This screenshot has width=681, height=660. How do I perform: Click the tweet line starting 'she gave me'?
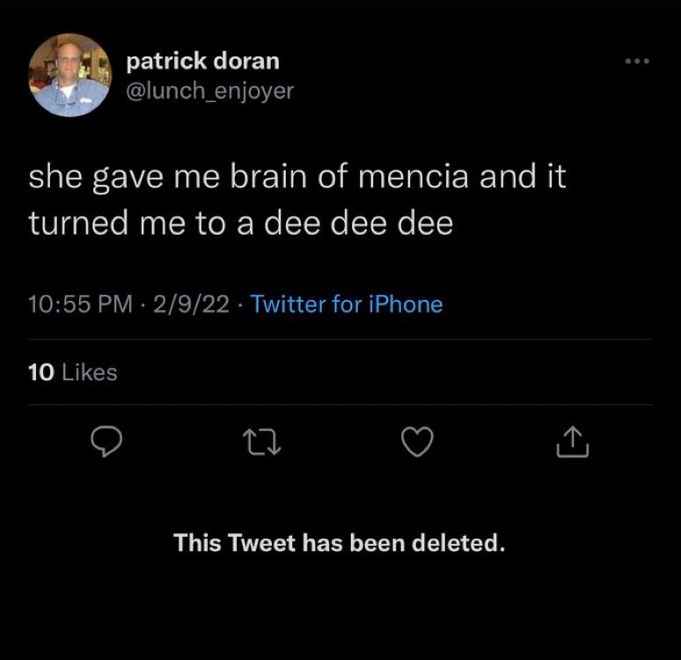pyautogui.click(x=297, y=177)
